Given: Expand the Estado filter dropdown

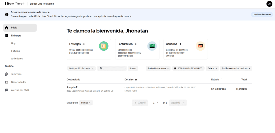Looking at the screenshot, I should pos(212,68).
